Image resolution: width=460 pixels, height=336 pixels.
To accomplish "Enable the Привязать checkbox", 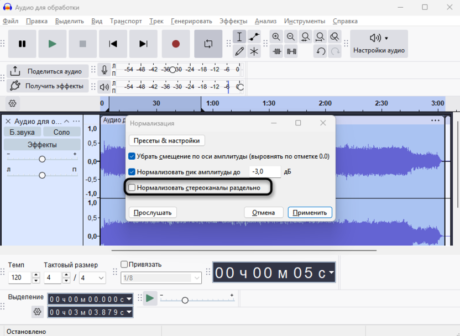I will [x=124, y=264].
